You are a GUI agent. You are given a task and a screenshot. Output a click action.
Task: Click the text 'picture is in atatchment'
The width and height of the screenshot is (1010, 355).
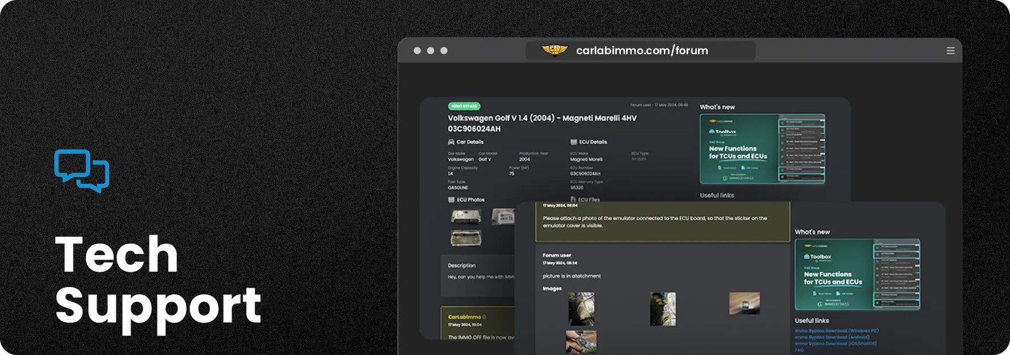pyautogui.click(x=571, y=276)
